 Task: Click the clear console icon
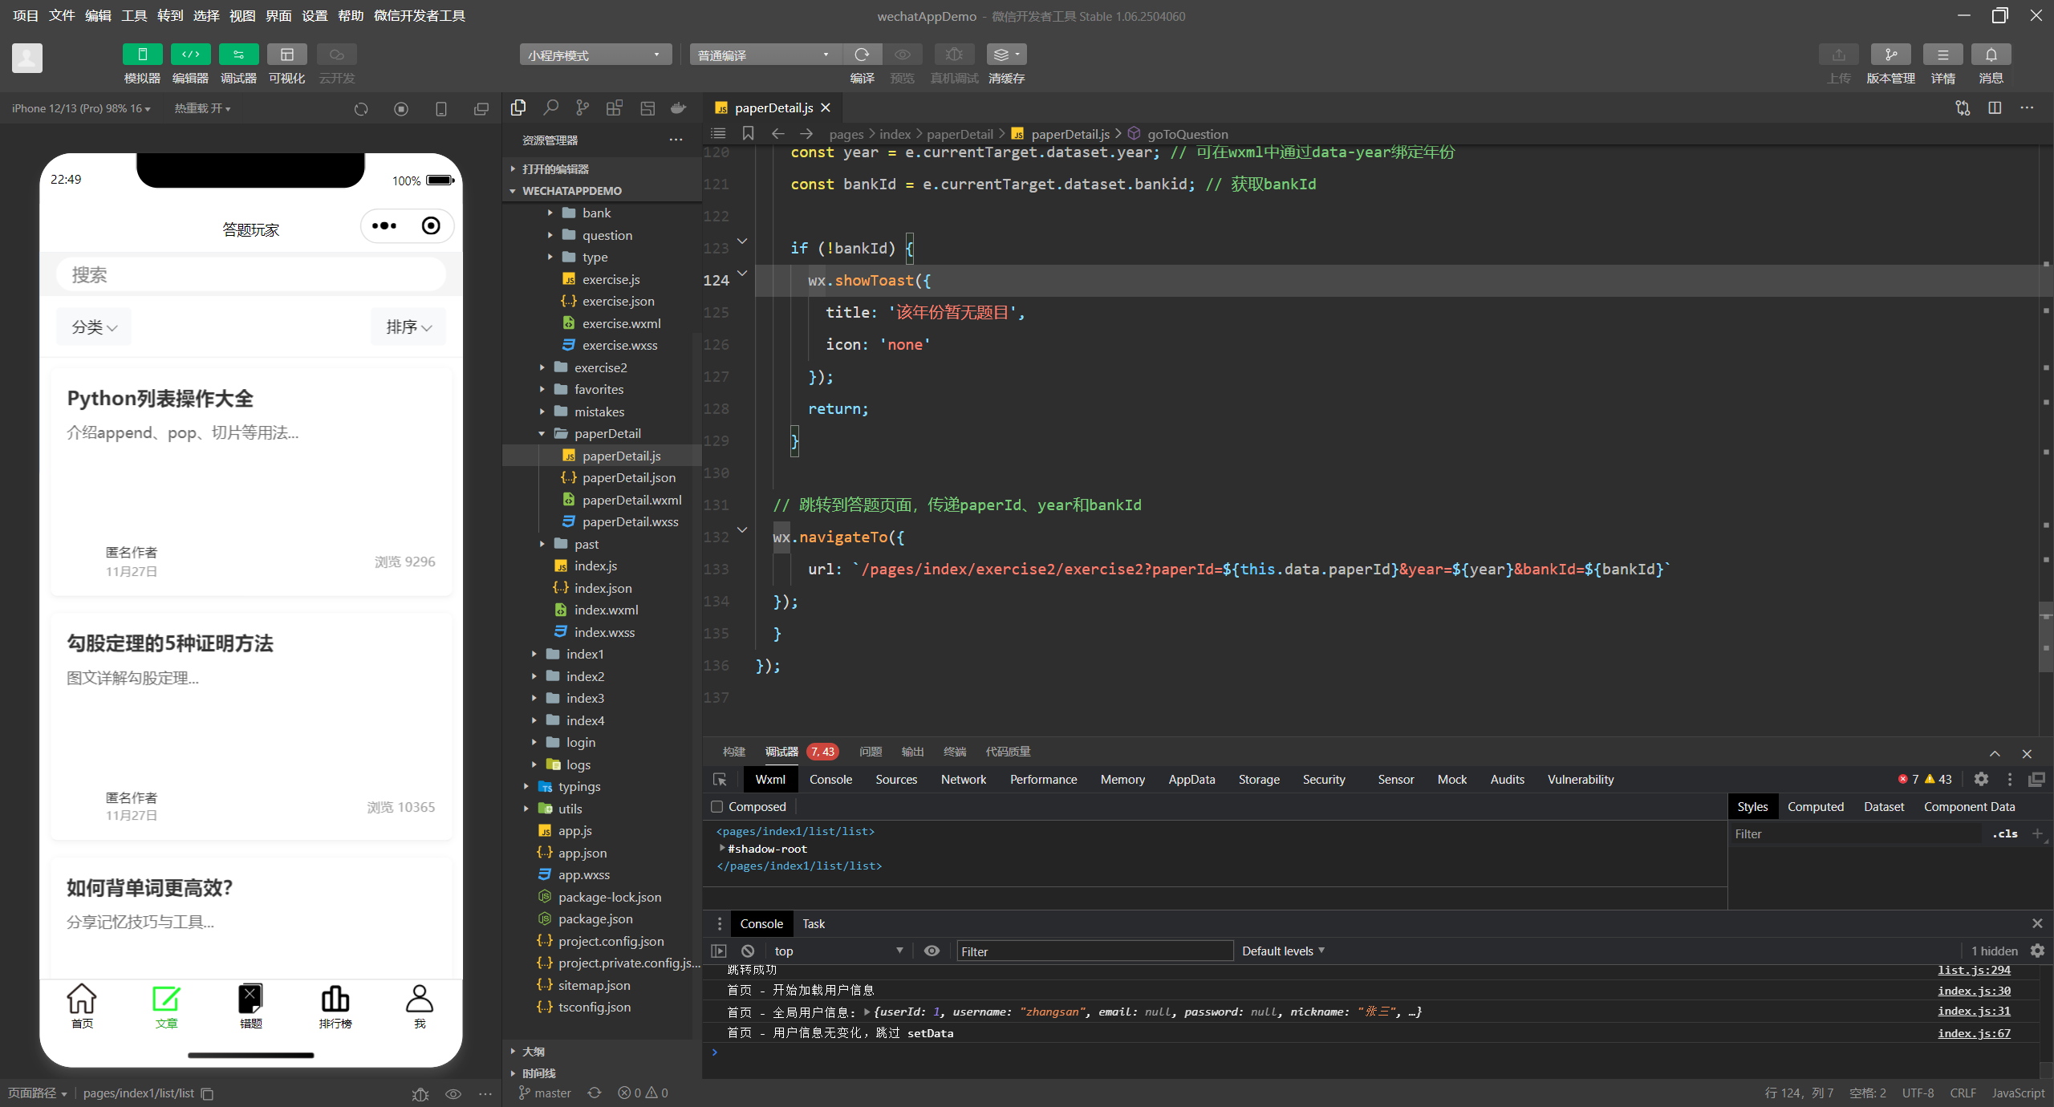[748, 951]
